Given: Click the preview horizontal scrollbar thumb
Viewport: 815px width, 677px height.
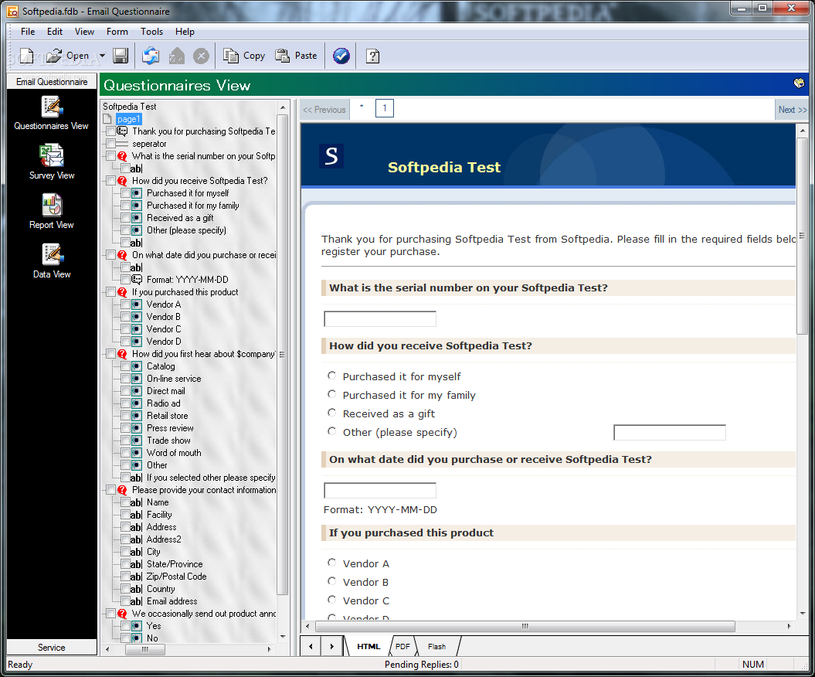Looking at the screenshot, I should click(x=525, y=626).
